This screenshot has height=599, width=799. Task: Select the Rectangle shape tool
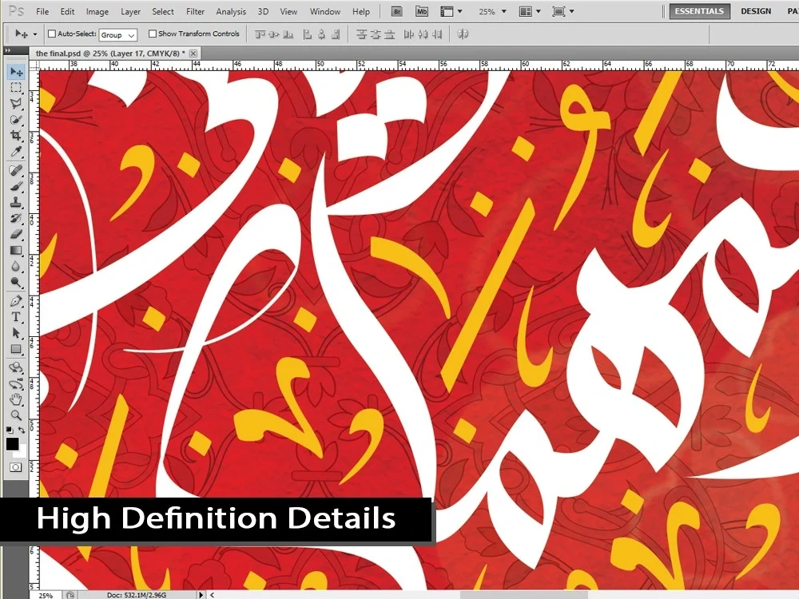[x=16, y=350]
